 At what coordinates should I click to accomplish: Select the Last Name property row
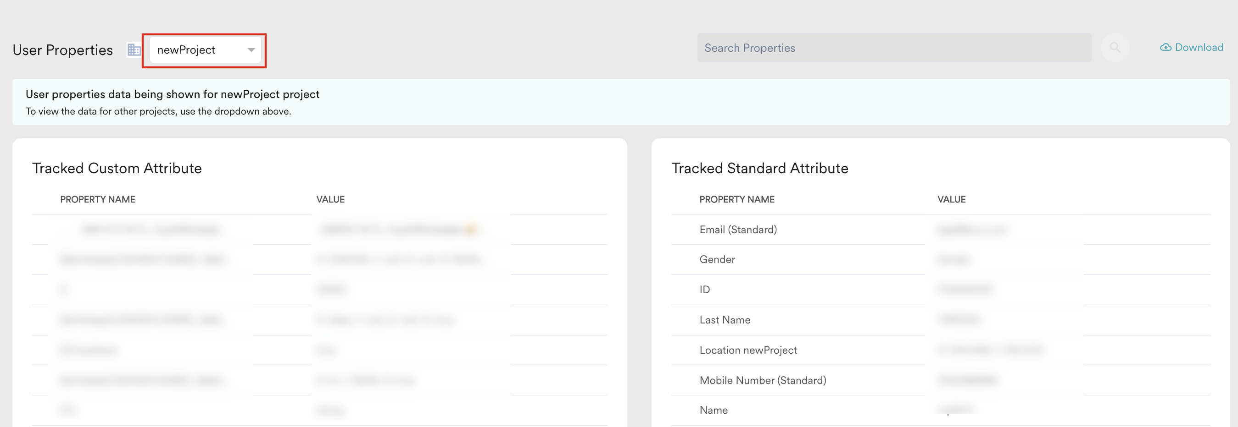pyautogui.click(x=941, y=320)
